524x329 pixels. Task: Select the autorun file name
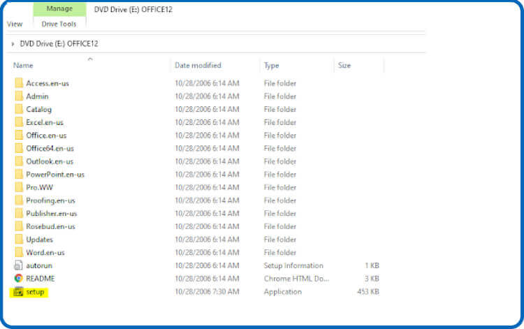tap(39, 265)
